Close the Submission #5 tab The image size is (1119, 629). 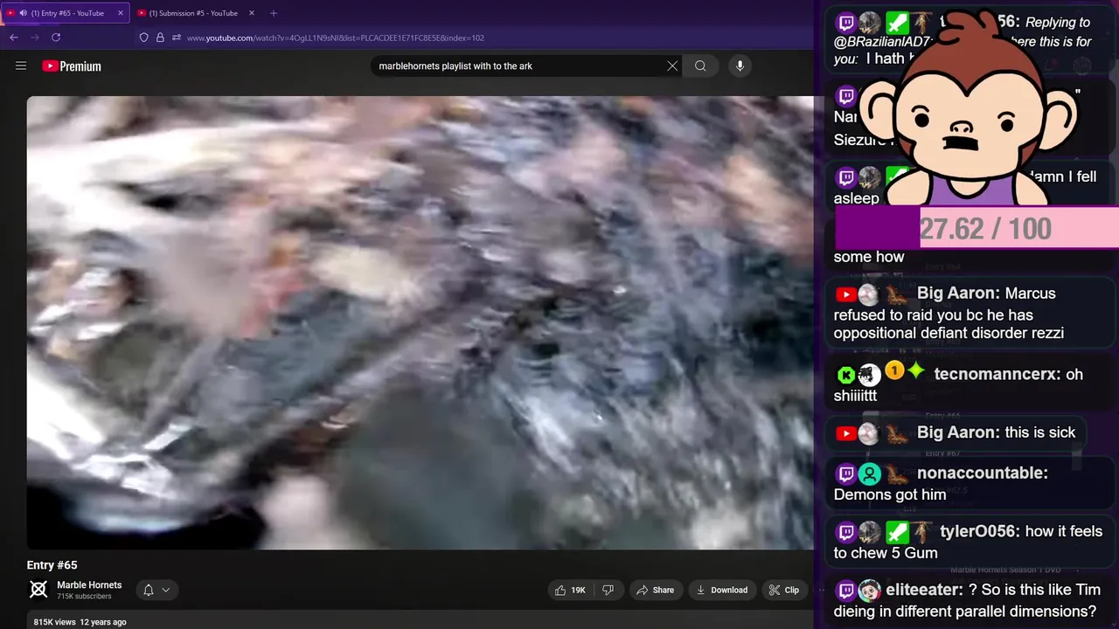point(252,13)
